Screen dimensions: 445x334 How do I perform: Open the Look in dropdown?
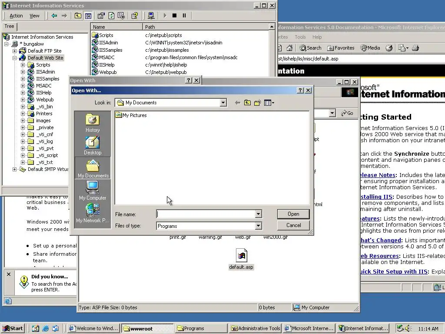pos(223,103)
